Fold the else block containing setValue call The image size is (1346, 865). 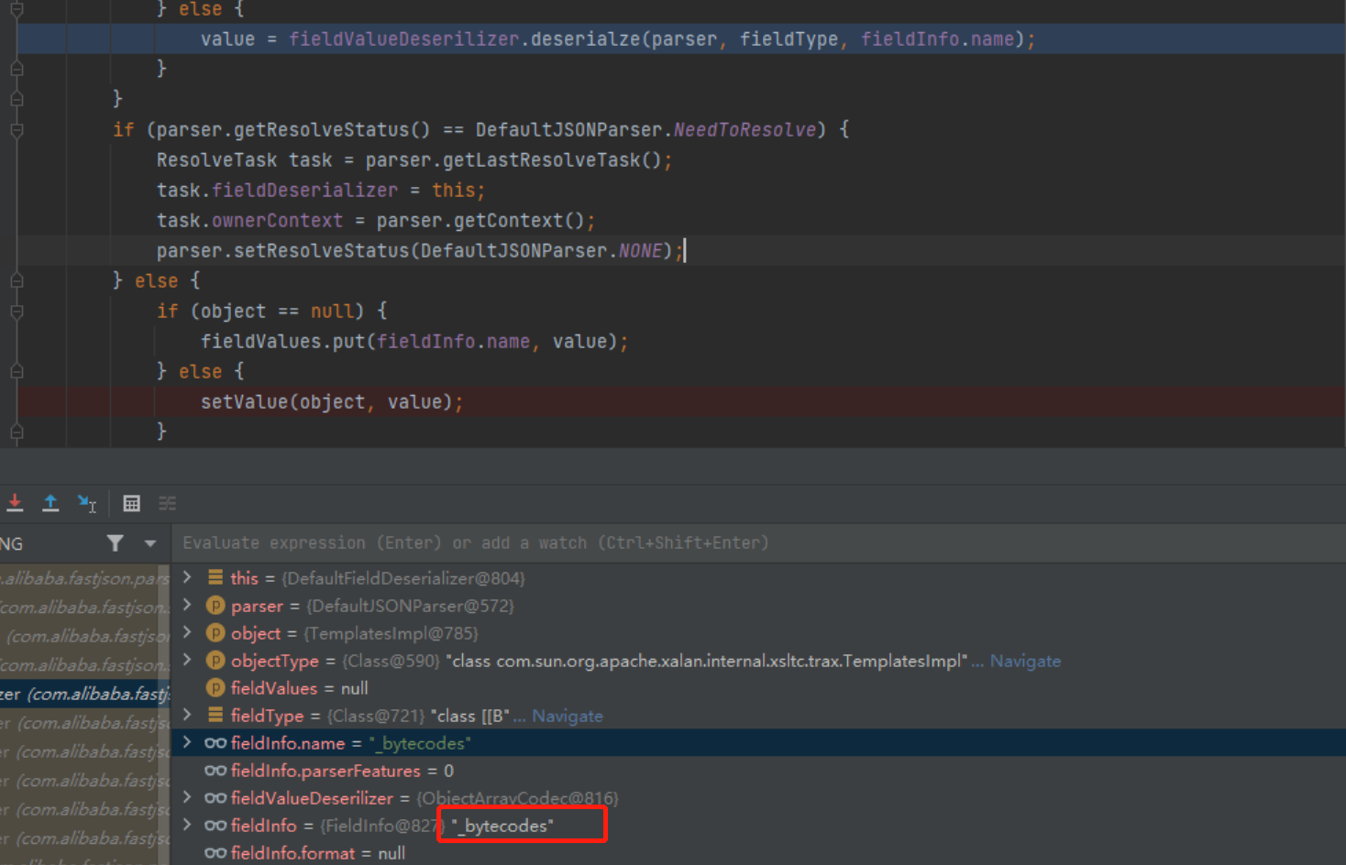pos(17,372)
